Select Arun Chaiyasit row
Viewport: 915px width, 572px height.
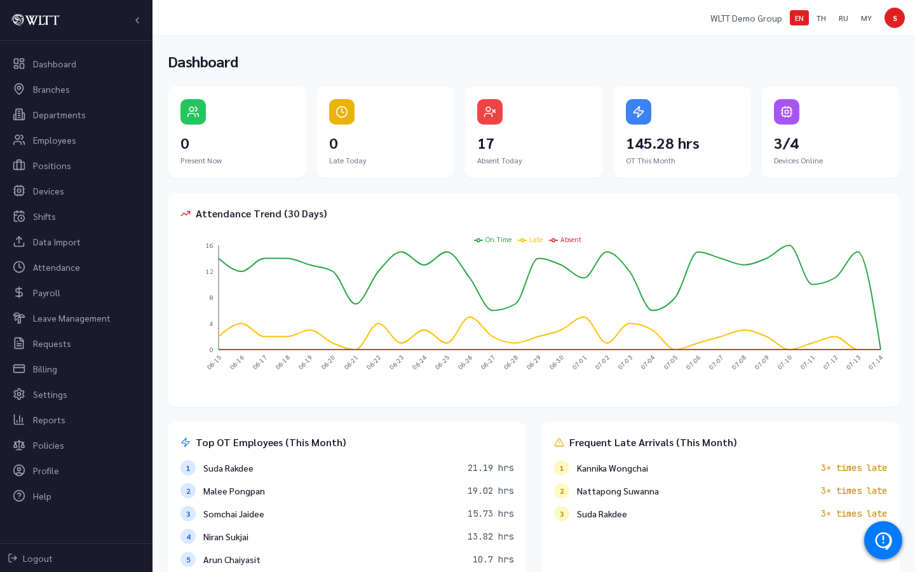(347, 559)
